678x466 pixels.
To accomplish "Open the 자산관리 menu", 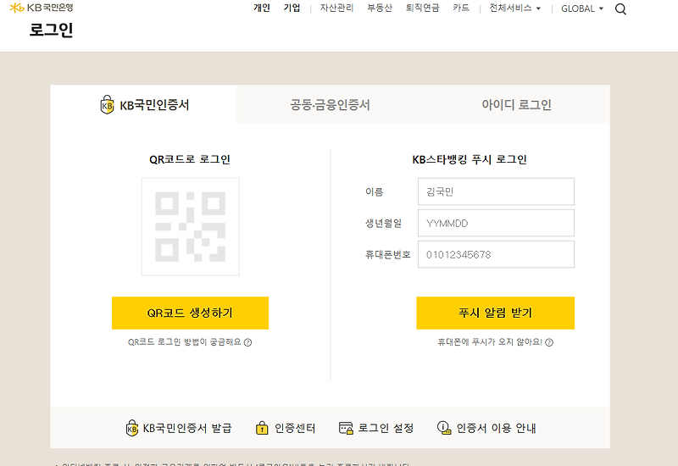I will click(336, 8).
